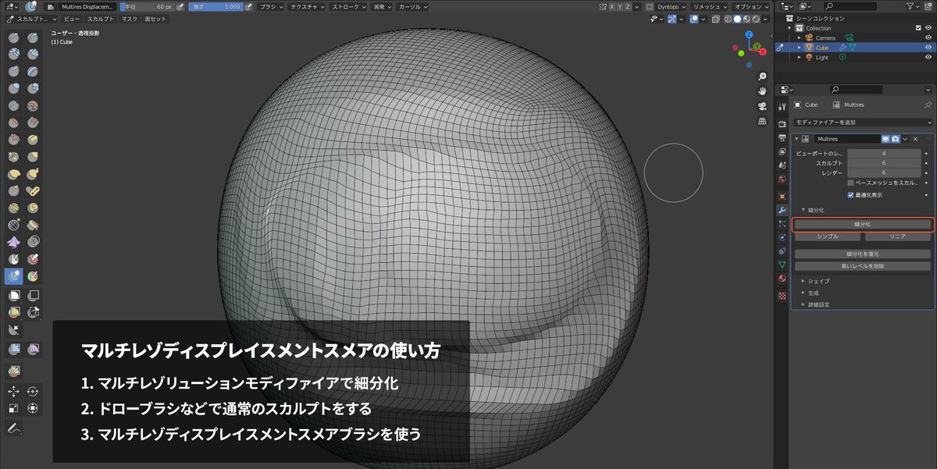Expand the 詳細設定 panel
The image size is (937, 469).
tap(817, 305)
